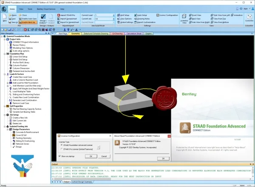Open the Home ribbon tab

point(12,9)
